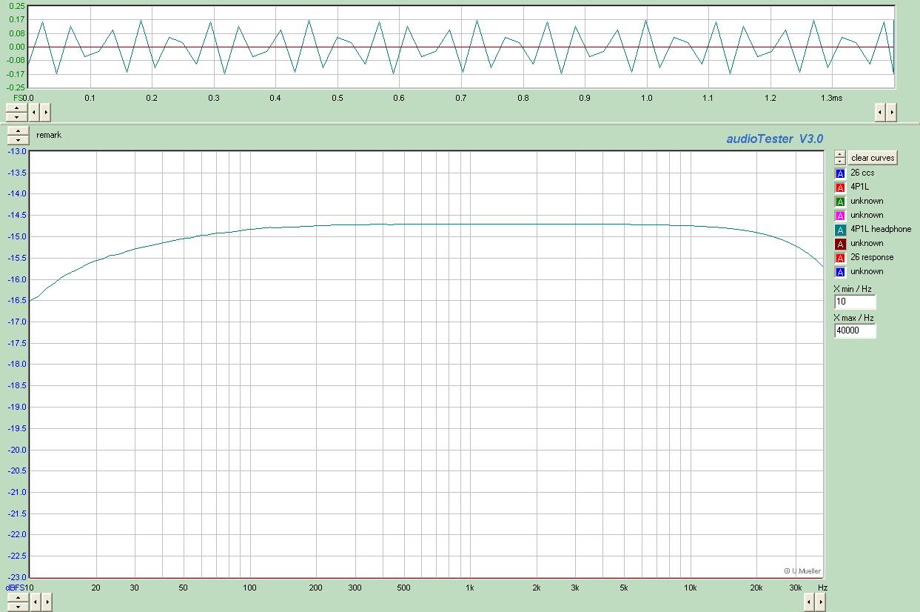This screenshot has height=612, width=920.
Task: Click the 20k frequency axis label
Action: tap(756, 588)
